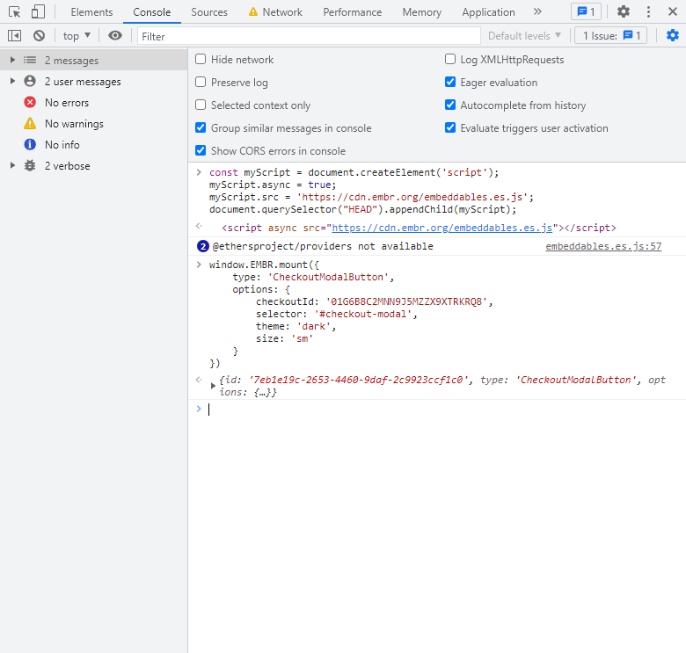
Task: Enable Preserve log checkbox
Action: (201, 82)
